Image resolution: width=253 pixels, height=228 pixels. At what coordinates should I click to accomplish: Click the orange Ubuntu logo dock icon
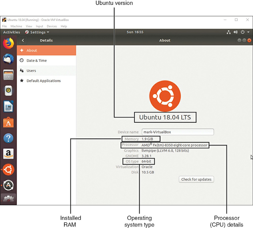click(8, 170)
